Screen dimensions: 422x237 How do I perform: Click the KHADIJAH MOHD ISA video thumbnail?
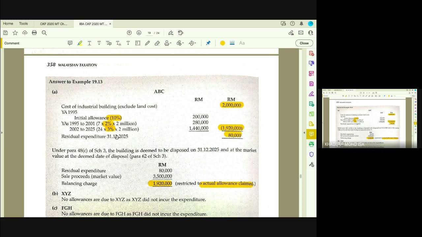click(x=370, y=118)
